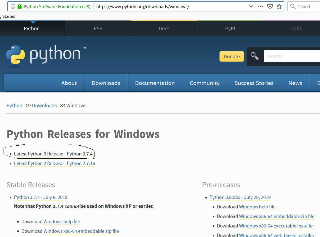
Task: Click the Pre-releases heading
Action: pyautogui.click(x=221, y=185)
